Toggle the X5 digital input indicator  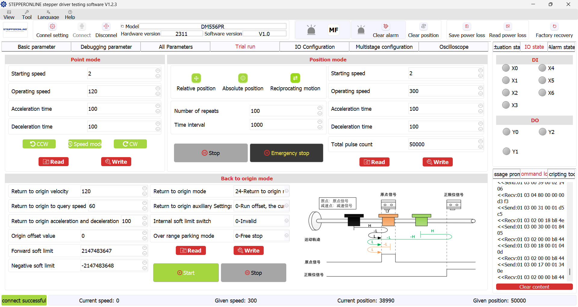coord(542,80)
